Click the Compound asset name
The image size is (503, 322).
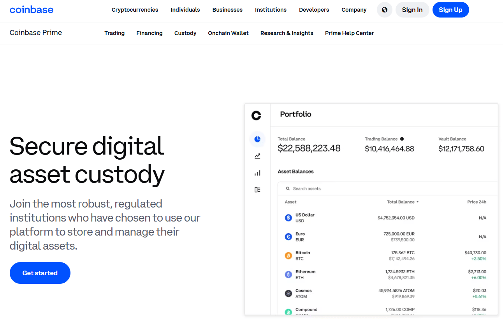(306, 310)
